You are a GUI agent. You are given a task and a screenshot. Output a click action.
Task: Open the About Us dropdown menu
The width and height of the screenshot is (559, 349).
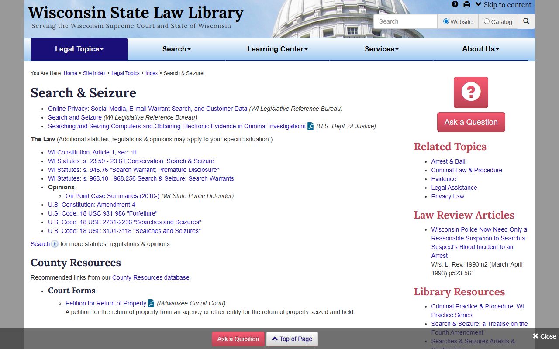(480, 49)
